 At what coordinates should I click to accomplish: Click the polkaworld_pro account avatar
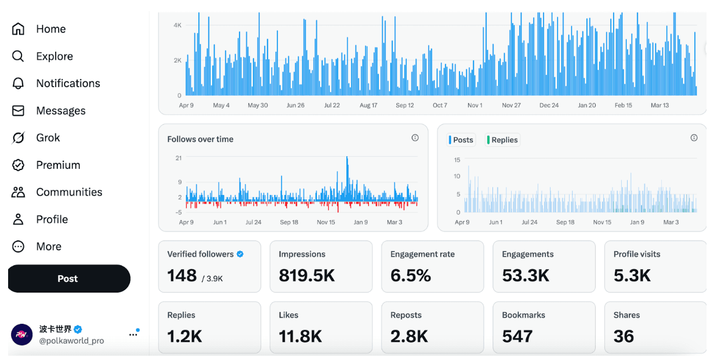click(22, 335)
